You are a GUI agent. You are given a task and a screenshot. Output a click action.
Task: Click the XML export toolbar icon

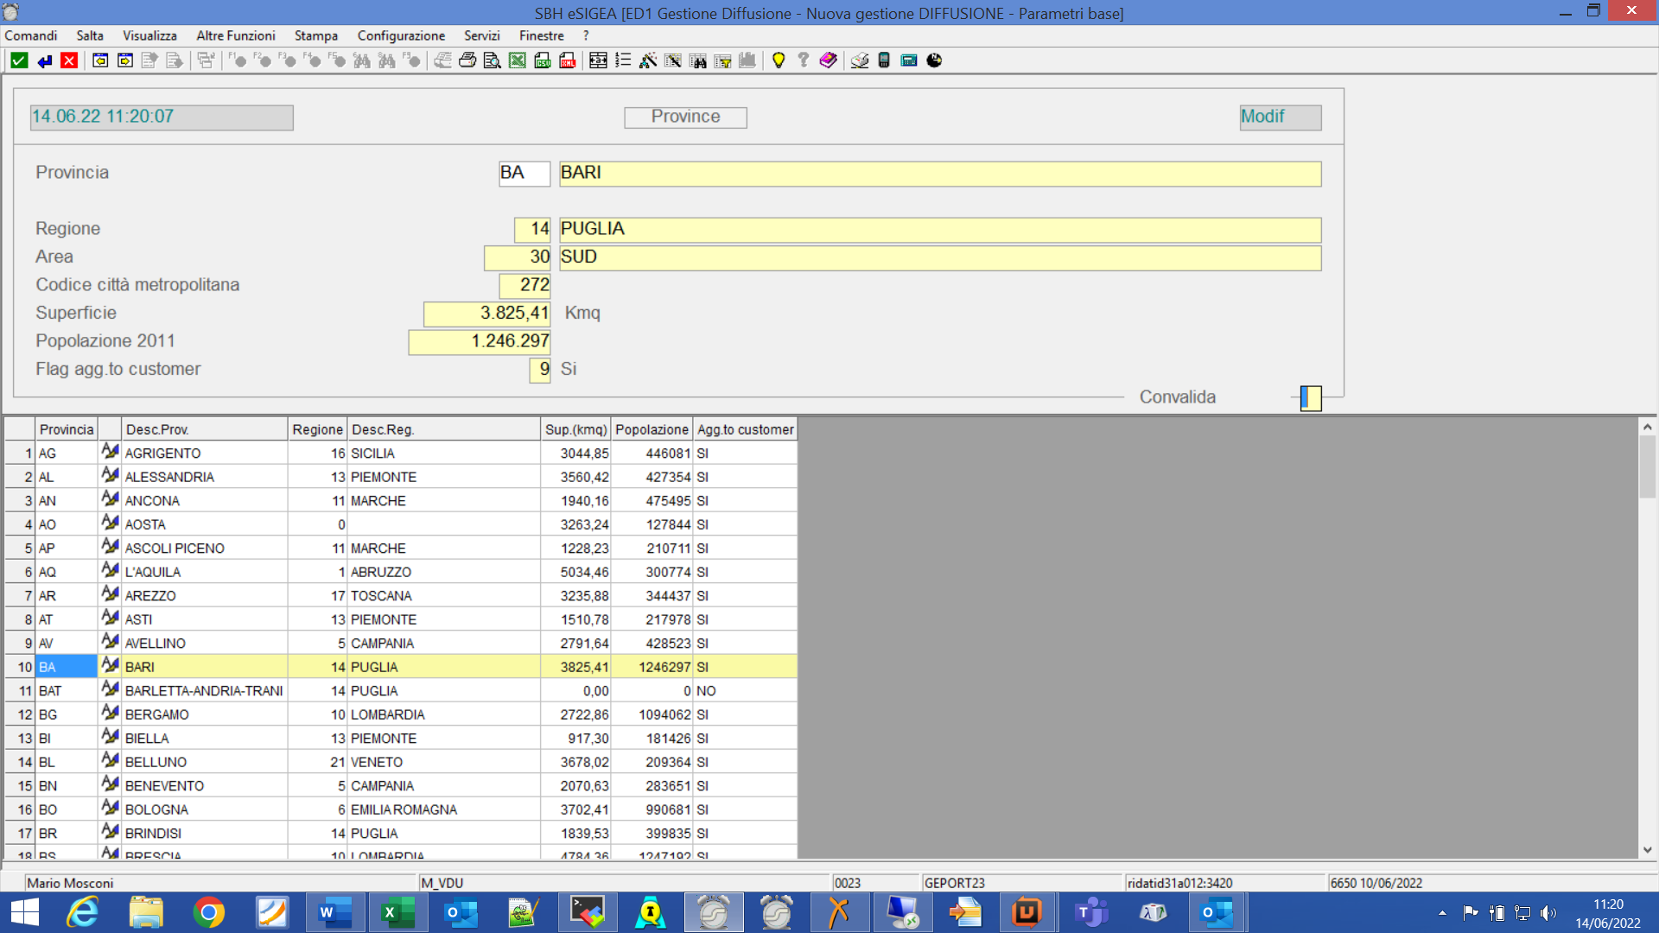click(568, 60)
